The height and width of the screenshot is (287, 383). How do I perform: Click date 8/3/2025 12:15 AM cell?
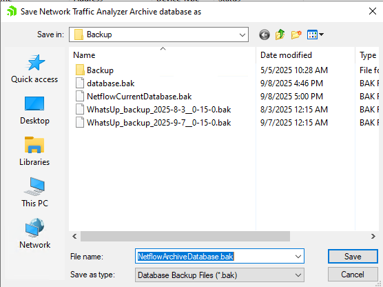[x=294, y=110]
